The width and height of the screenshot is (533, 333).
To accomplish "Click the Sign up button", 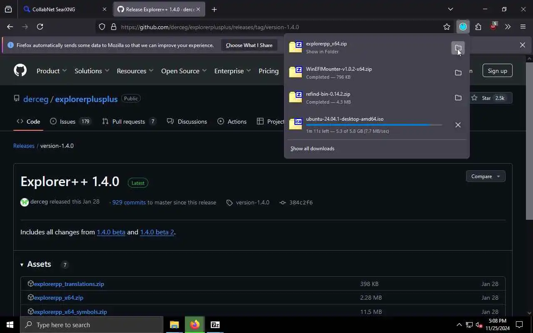I will (x=497, y=71).
